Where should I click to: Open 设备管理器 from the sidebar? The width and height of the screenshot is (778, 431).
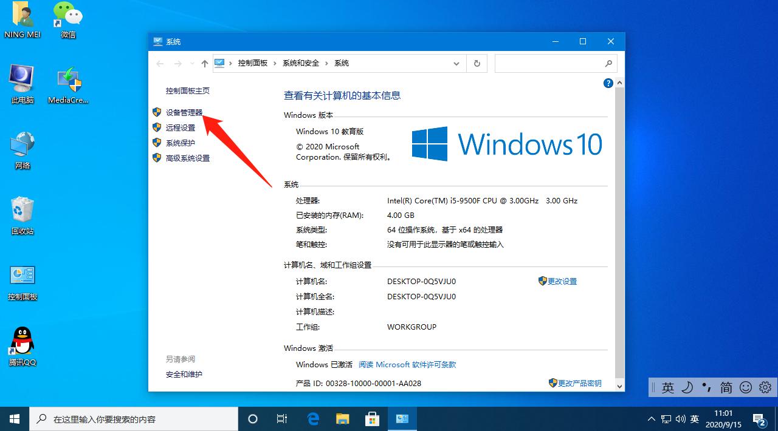coord(184,112)
